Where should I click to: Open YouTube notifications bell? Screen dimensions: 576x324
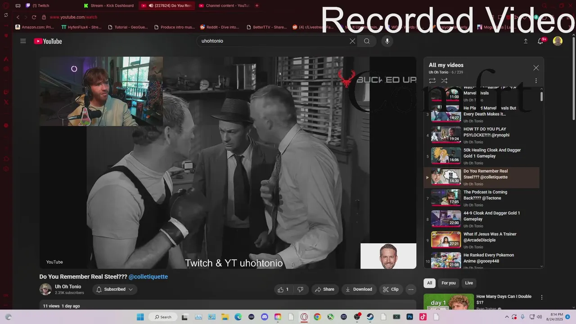(541, 41)
